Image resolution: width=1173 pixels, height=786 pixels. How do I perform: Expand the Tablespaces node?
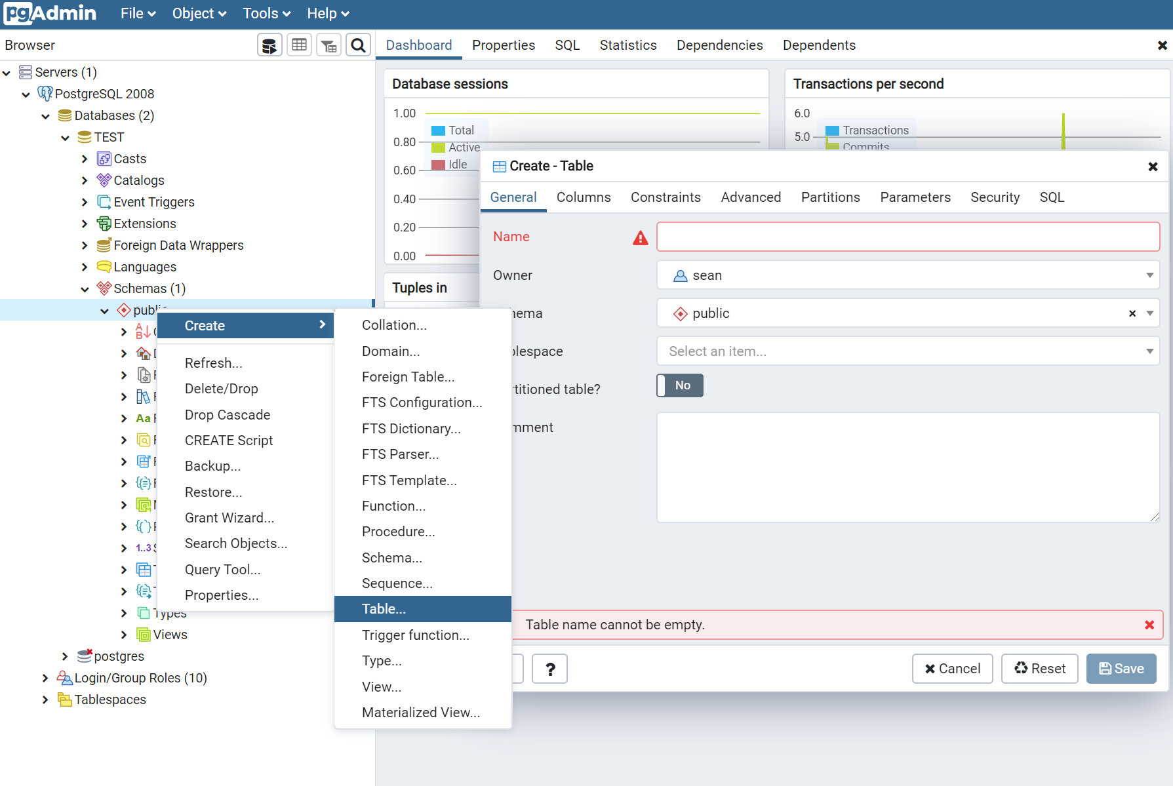point(45,699)
